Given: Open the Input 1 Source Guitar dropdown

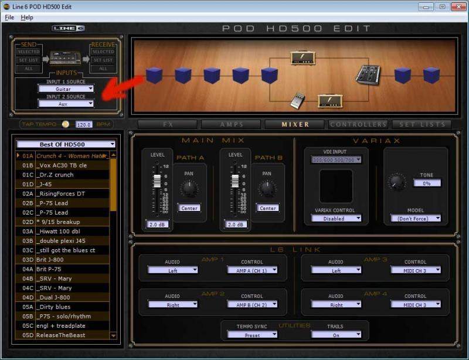Looking at the screenshot, I should [66, 89].
